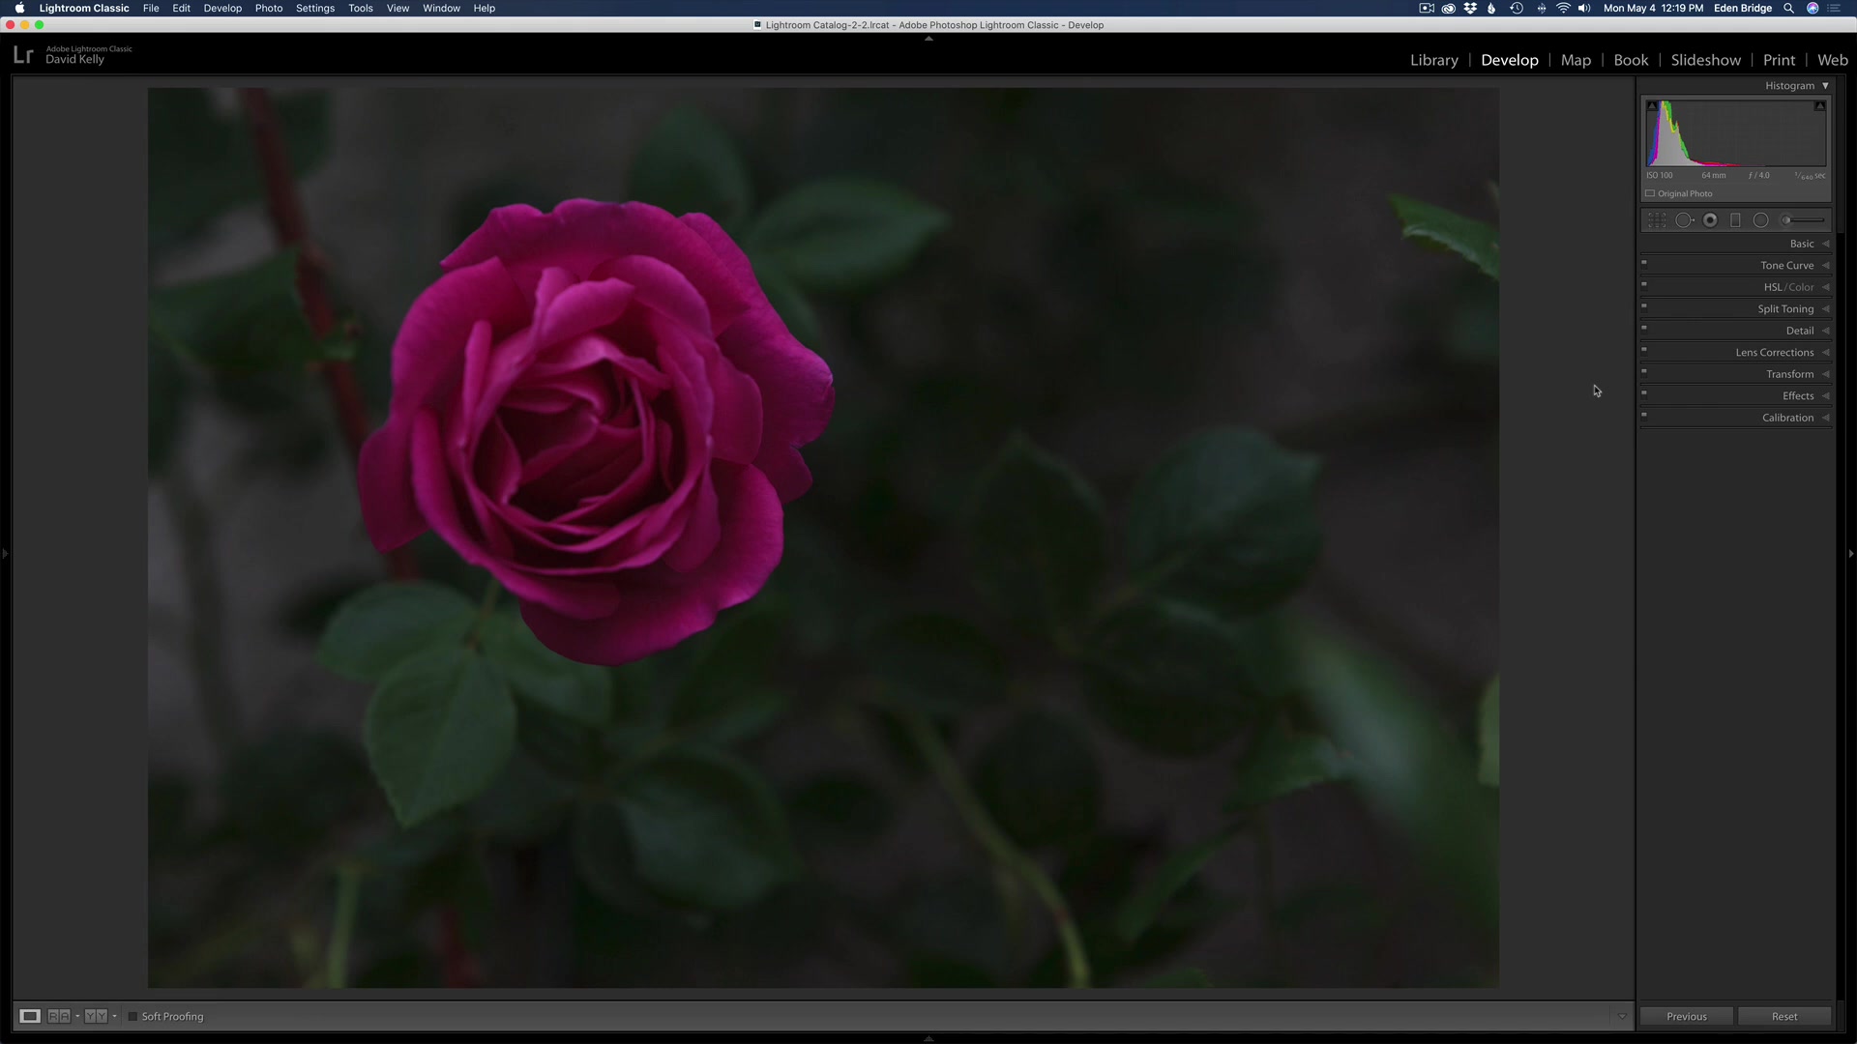Screen dimensions: 1857x1044
Task: Open the Photo menu
Action: coord(269,8)
